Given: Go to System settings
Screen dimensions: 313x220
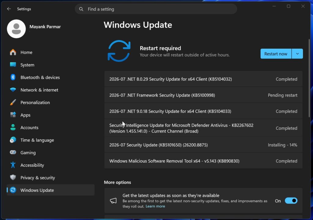Looking at the screenshot, I should coord(50,65).
